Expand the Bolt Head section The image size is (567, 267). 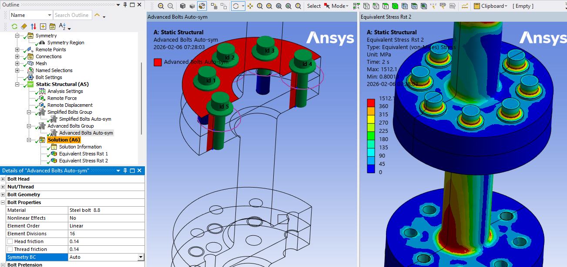coord(3,179)
